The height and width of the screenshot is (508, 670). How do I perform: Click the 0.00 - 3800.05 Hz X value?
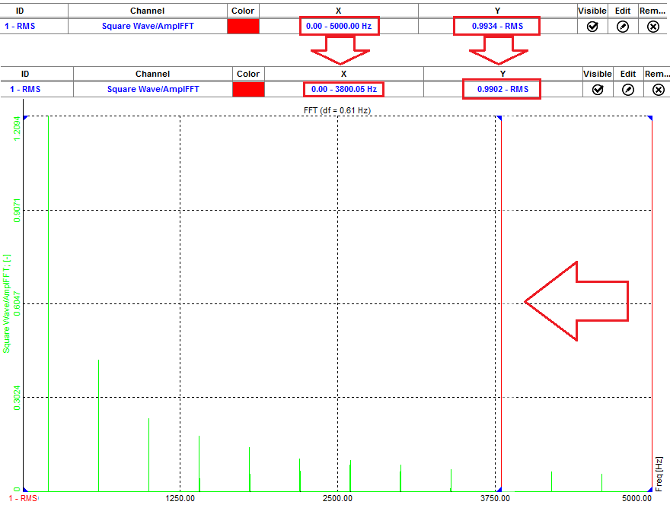click(344, 89)
